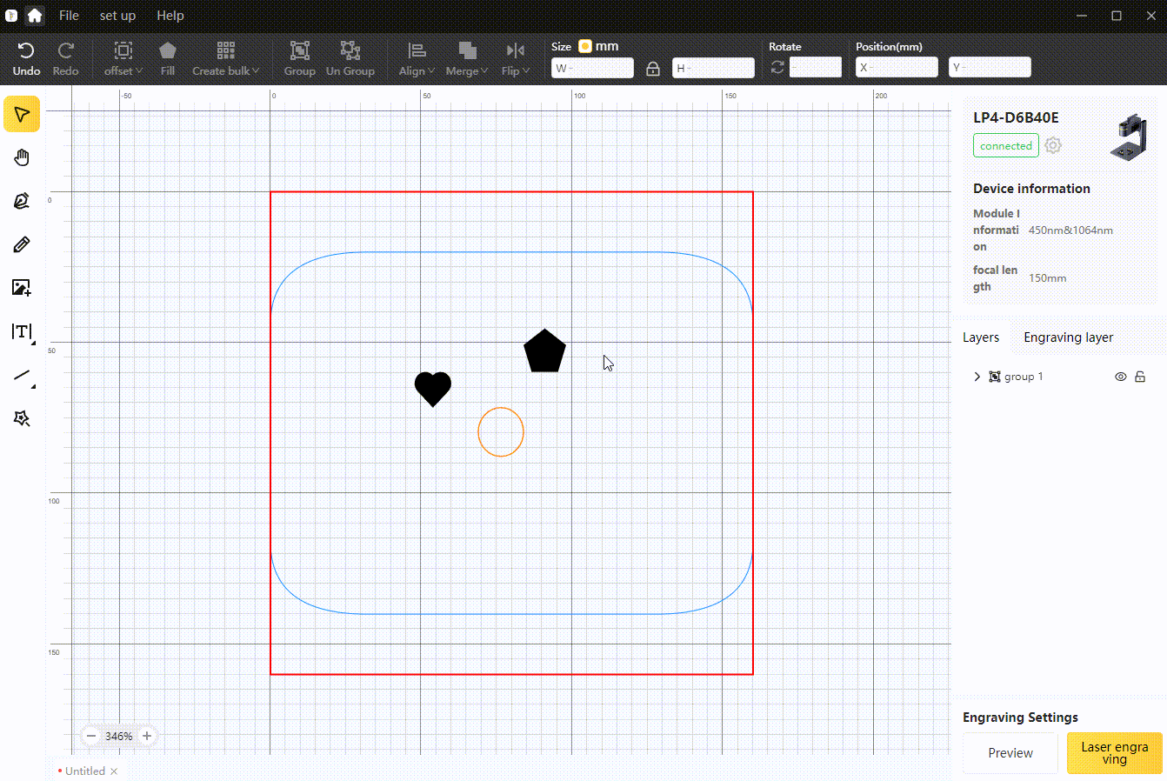The height and width of the screenshot is (781, 1167).
Task: Hide group 1 with eye icon
Action: click(1120, 377)
